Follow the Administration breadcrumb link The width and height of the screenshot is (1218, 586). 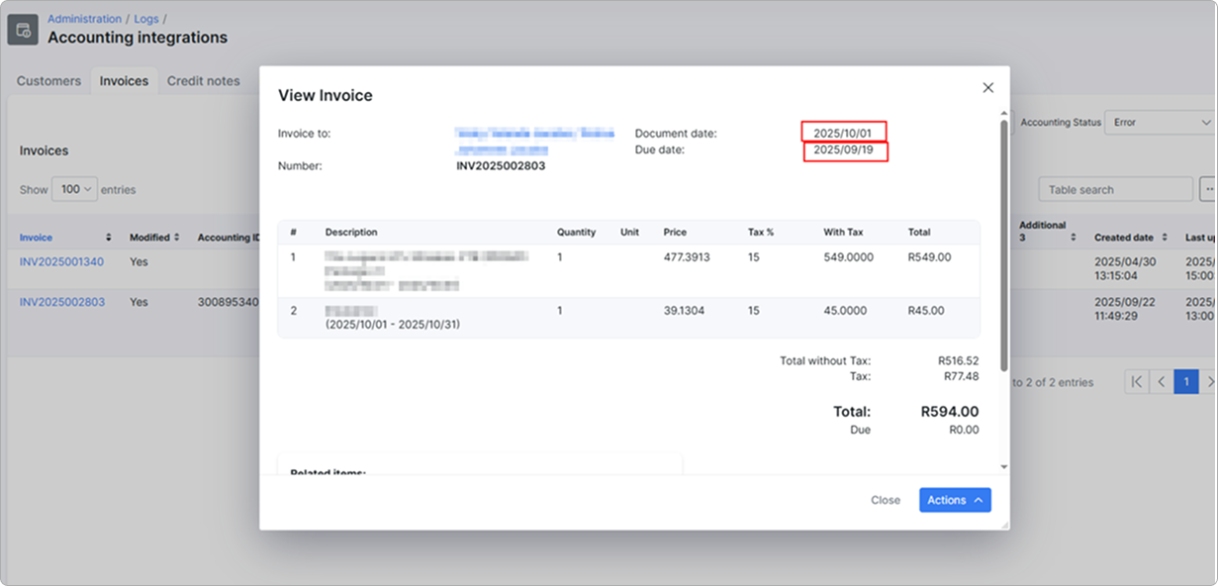[84, 19]
